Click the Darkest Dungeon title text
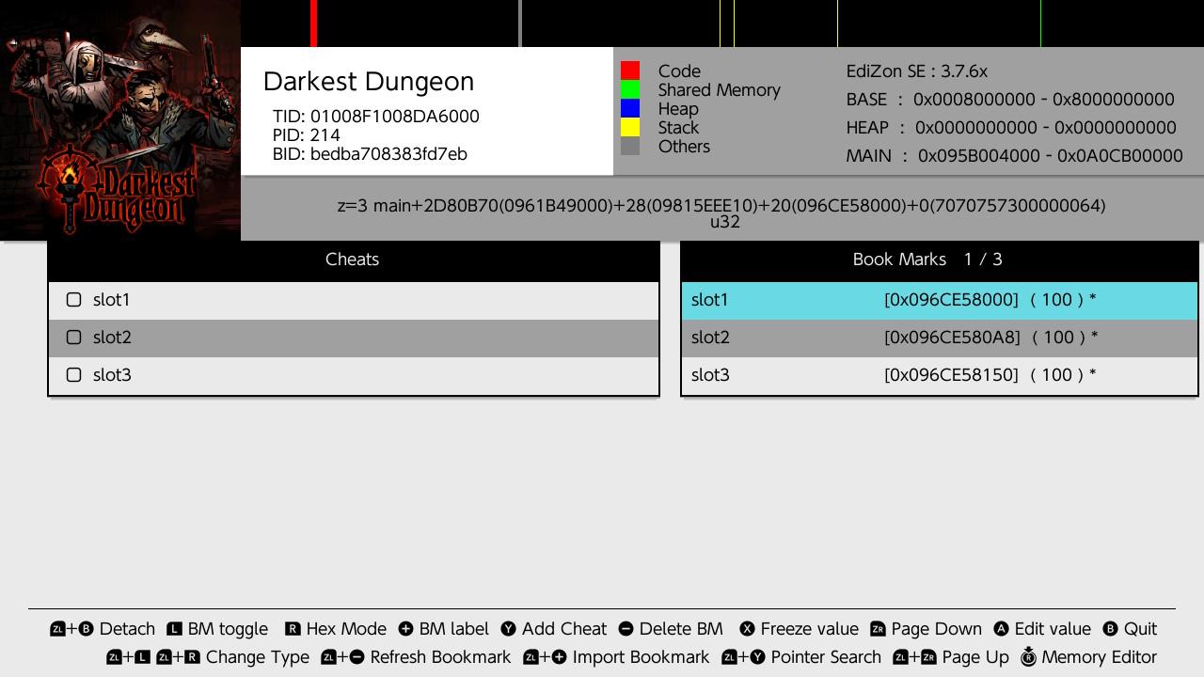Viewport: 1204px width, 677px height. tap(369, 82)
